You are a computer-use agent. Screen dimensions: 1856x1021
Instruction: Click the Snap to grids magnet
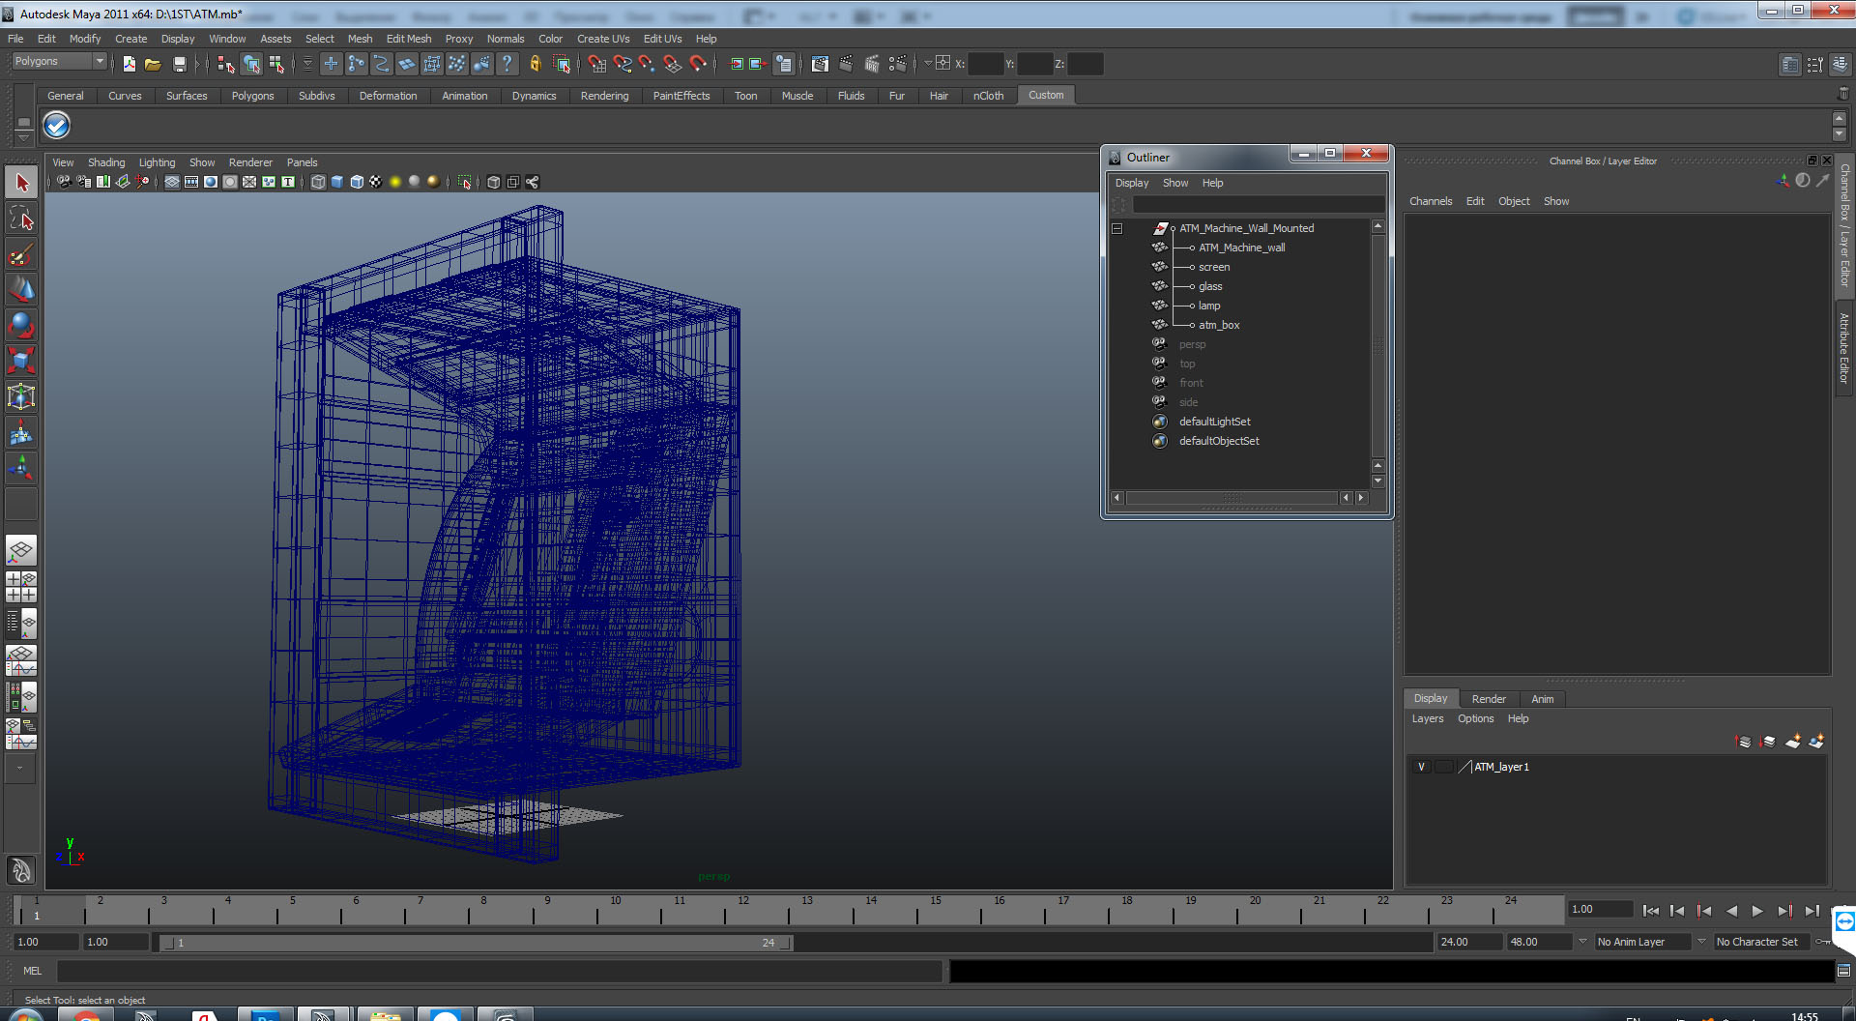597,64
